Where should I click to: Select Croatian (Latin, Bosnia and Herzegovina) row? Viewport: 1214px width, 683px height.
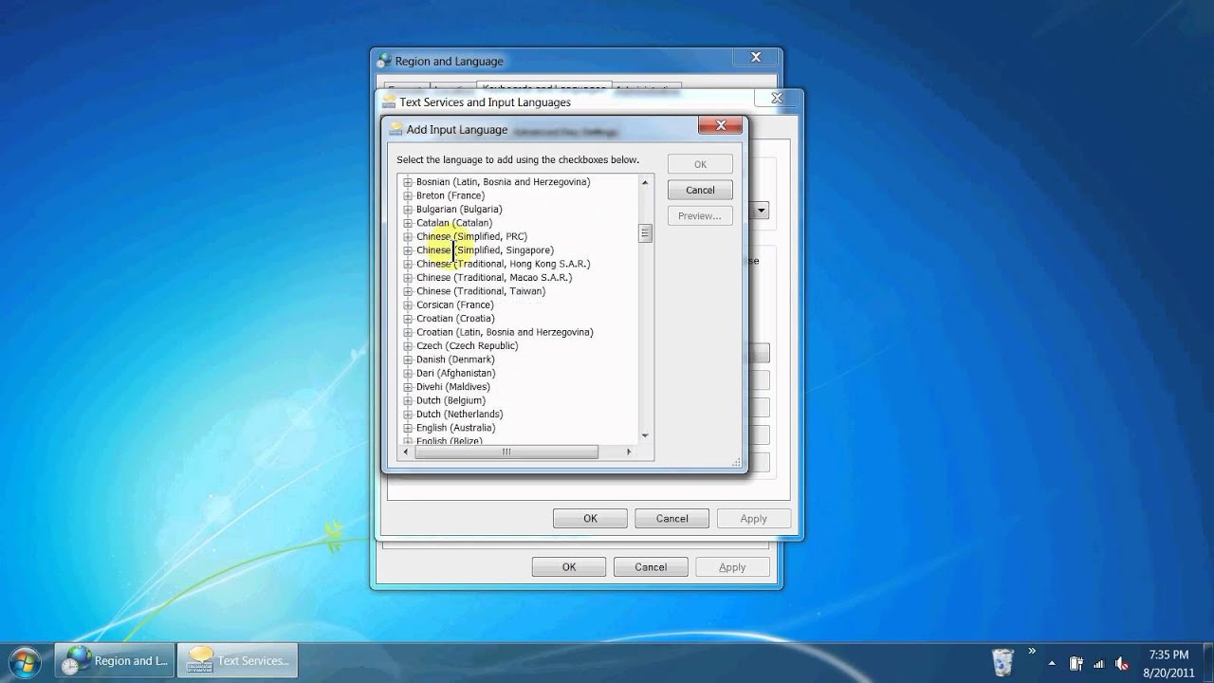[x=505, y=332]
